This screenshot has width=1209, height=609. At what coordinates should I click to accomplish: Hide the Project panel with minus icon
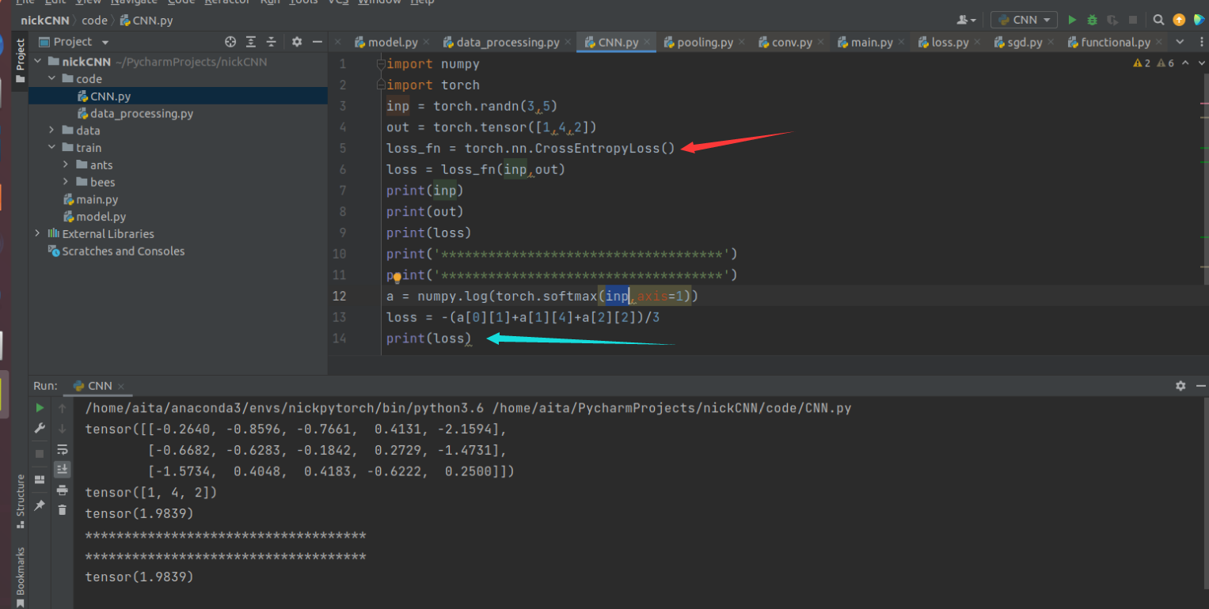(317, 42)
